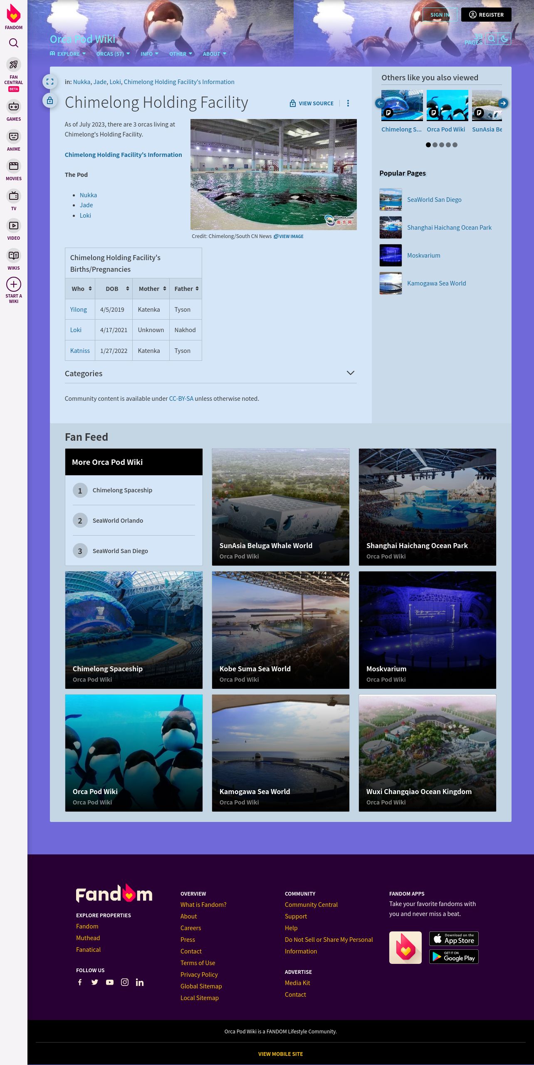This screenshot has width=534, height=1065.
Task: Open the Wuxi Changqiao Ocean Kingdom card
Action: coord(428,753)
